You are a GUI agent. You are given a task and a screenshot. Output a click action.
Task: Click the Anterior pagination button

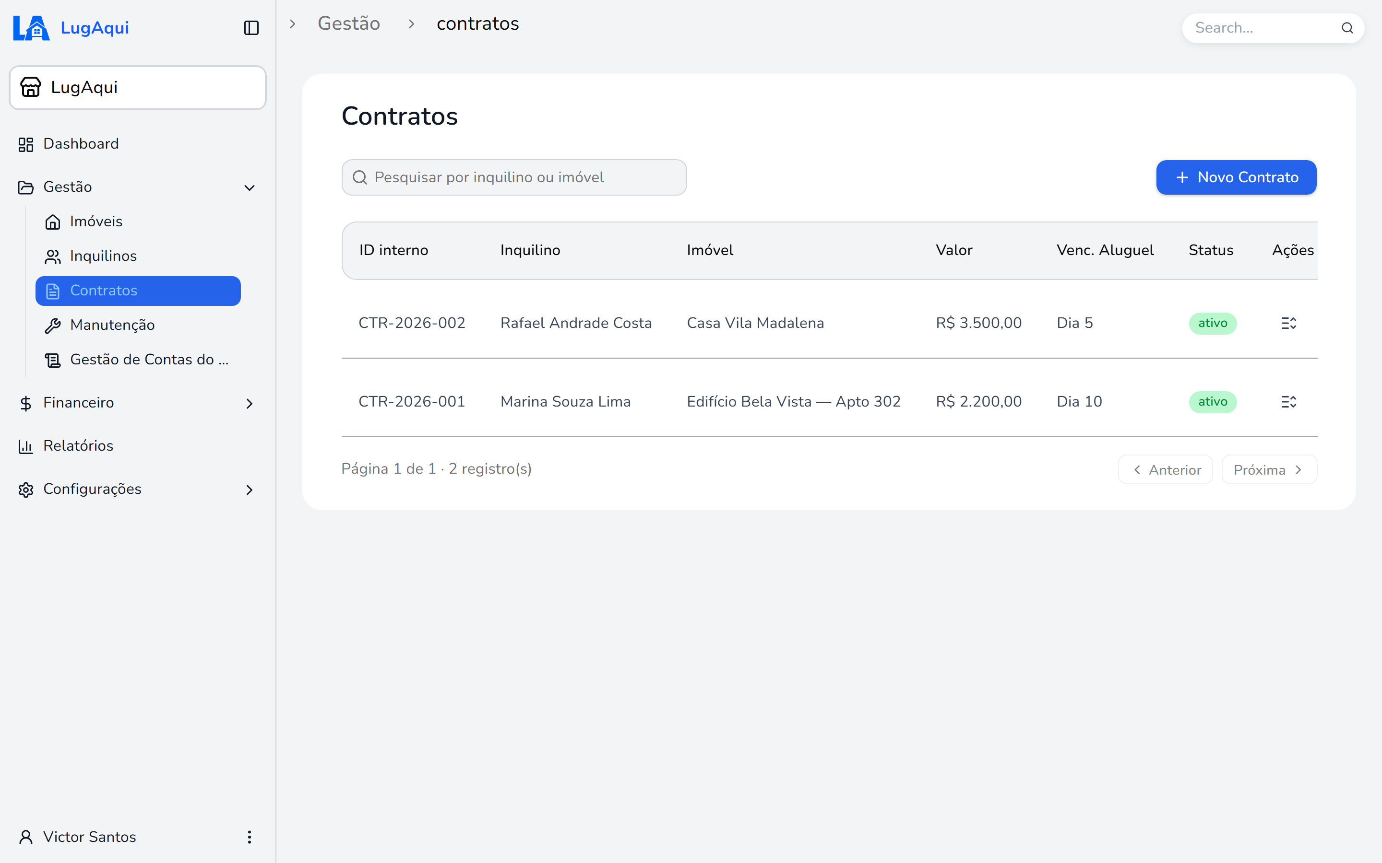1165,470
